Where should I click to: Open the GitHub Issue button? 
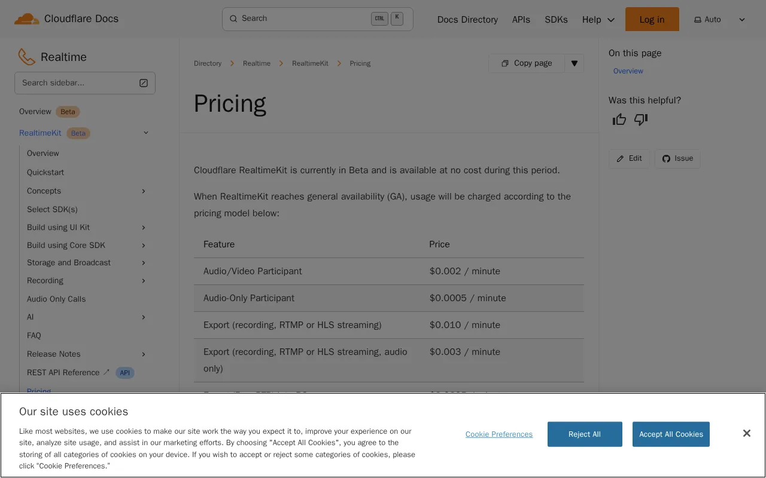click(677, 158)
